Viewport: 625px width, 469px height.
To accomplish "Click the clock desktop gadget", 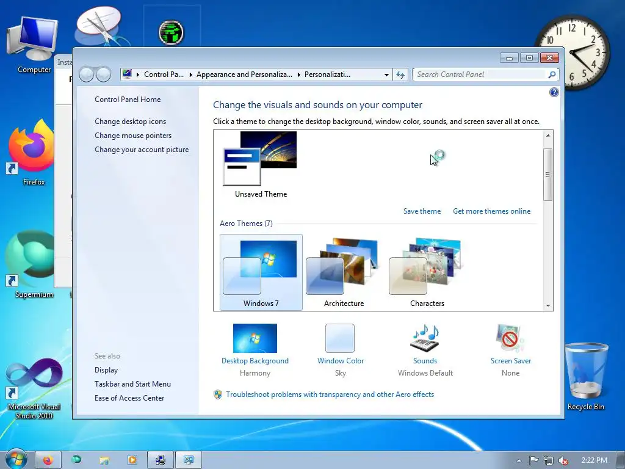I will (x=573, y=52).
